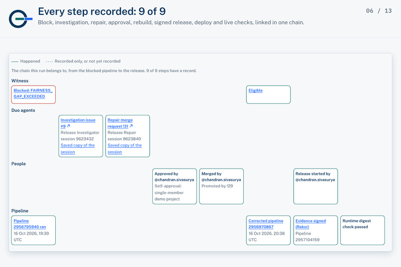Click timestamp '16 Oct 2026, 19:39 UTC'
The height and width of the screenshot is (267, 401).
(31, 237)
